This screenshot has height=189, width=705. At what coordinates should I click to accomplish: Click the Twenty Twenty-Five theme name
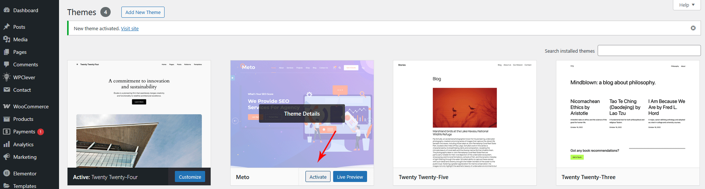[424, 177]
